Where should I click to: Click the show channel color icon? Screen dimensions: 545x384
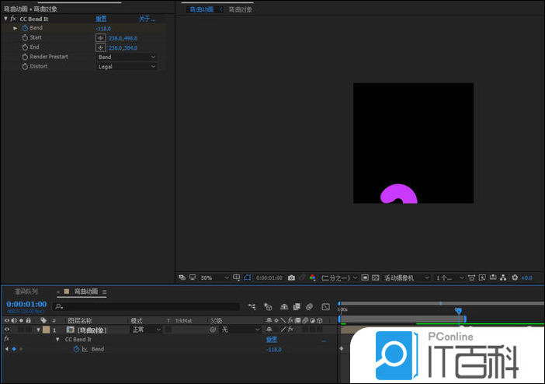(x=312, y=278)
